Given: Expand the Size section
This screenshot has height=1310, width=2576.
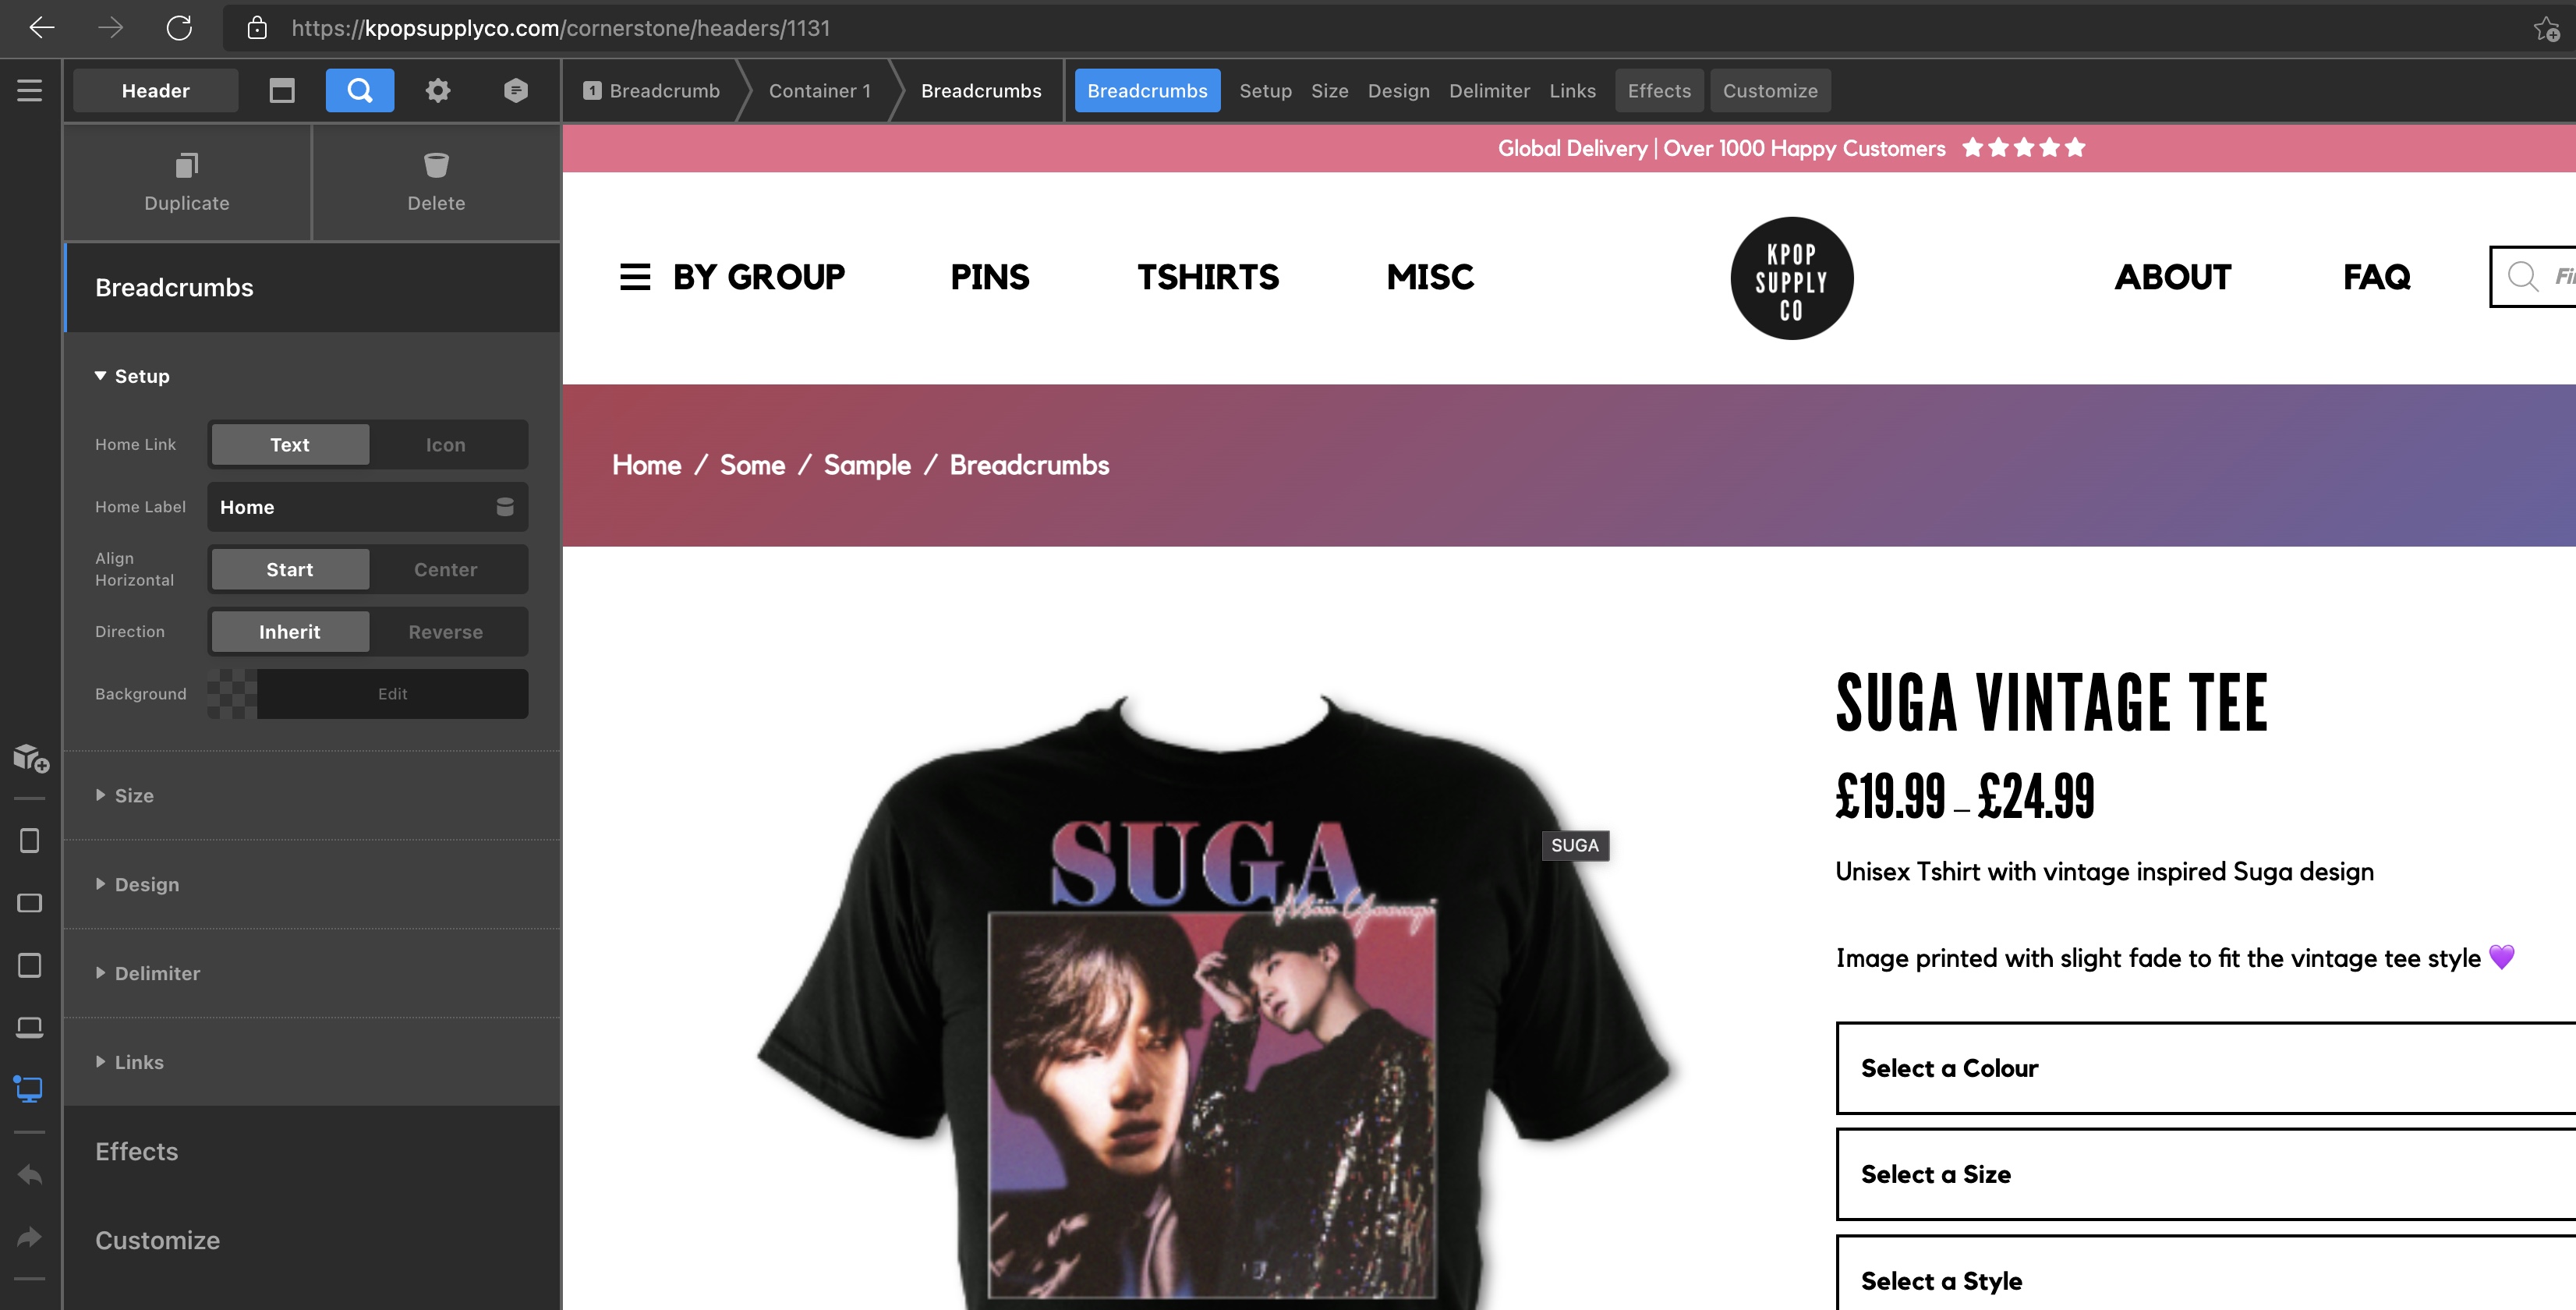Looking at the screenshot, I should (133, 796).
